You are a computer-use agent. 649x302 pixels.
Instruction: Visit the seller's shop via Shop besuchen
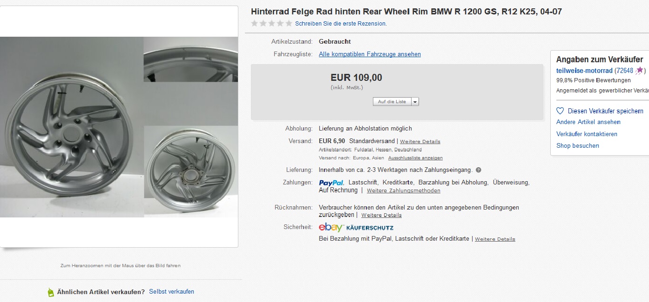click(577, 145)
